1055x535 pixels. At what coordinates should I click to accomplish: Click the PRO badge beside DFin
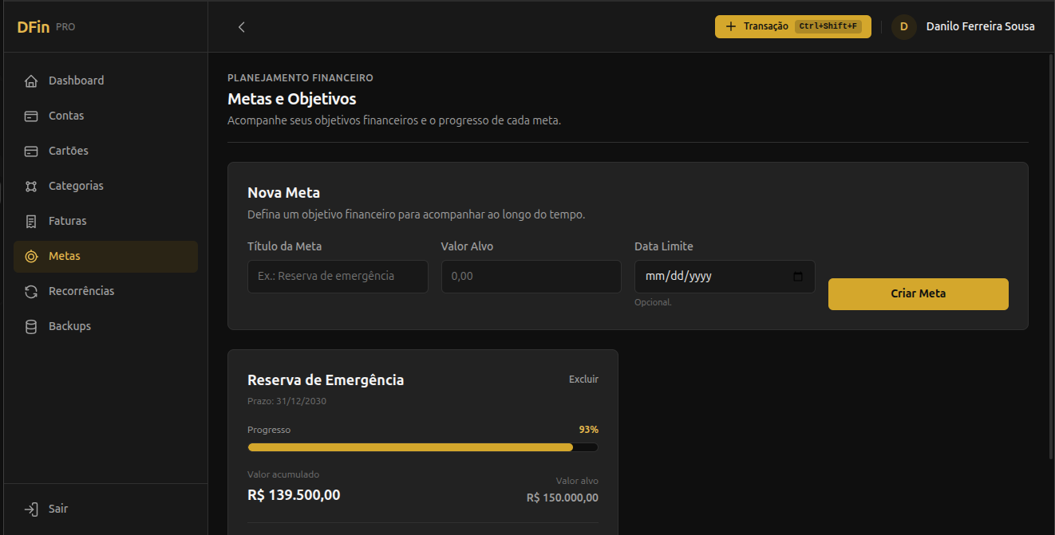pyautogui.click(x=65, y=27)
